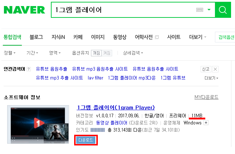The width and height of the screenshot is (235, 154).
Task: Open the 정렬 sort dropdown
Action: click(x=10, y=53)
